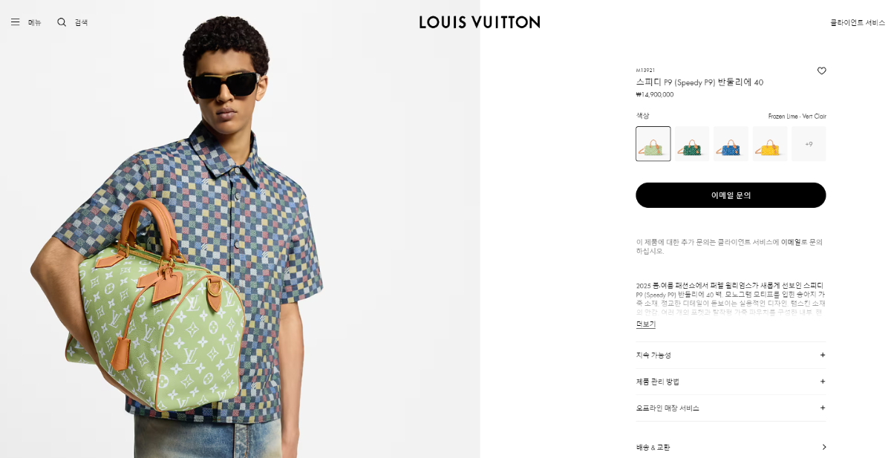The width and height of the screenshot is (891, 458).
Task: Show the +9 additional colors
Action: [809, 144]
